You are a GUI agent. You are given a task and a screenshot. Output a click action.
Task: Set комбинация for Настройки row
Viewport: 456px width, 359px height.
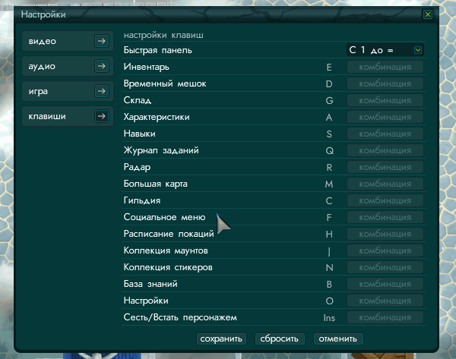click(x=385, y=301)
